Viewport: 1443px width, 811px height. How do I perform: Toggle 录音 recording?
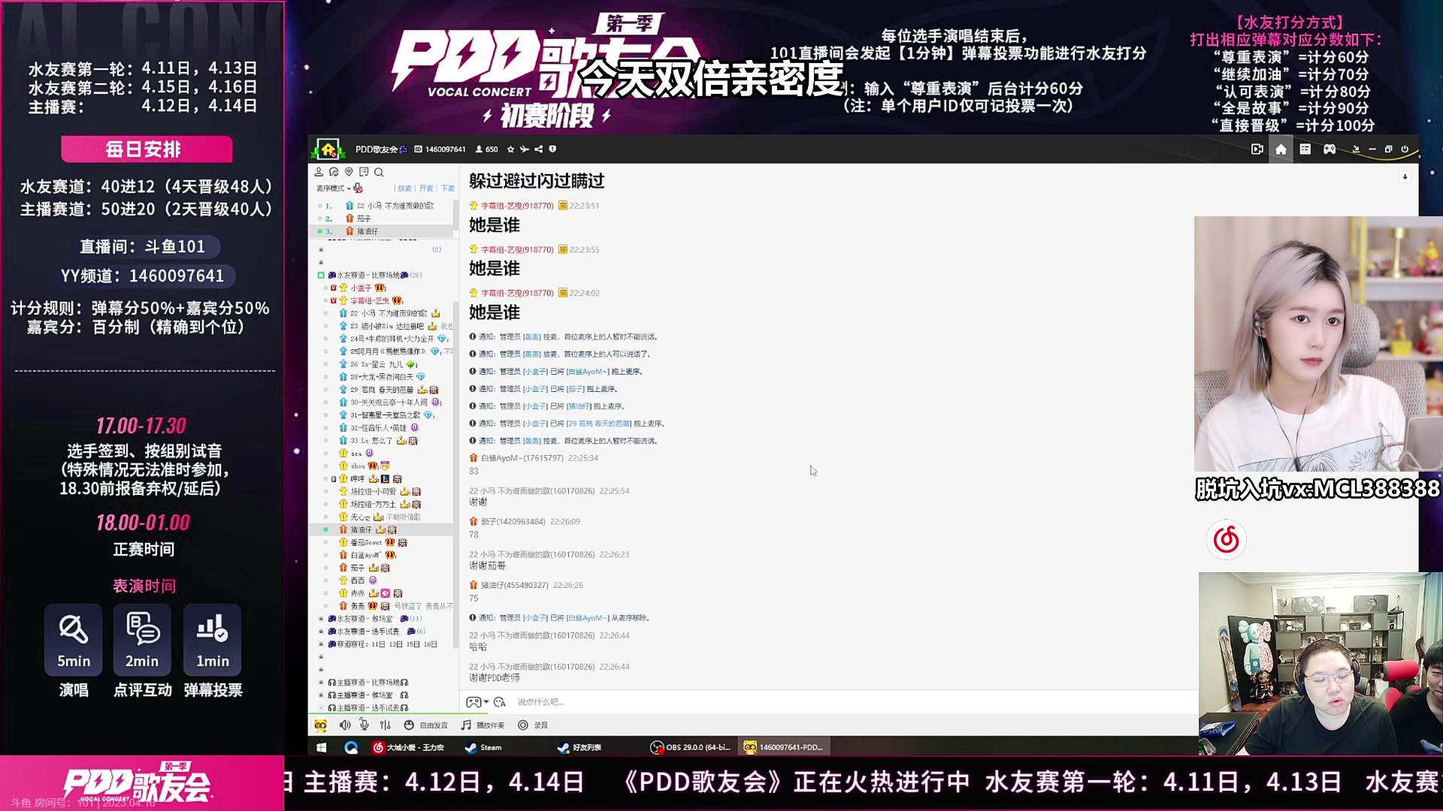tap(533, 725)
